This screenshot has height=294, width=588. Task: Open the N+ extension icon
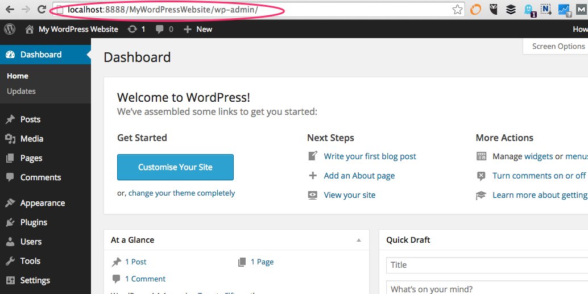546,9
